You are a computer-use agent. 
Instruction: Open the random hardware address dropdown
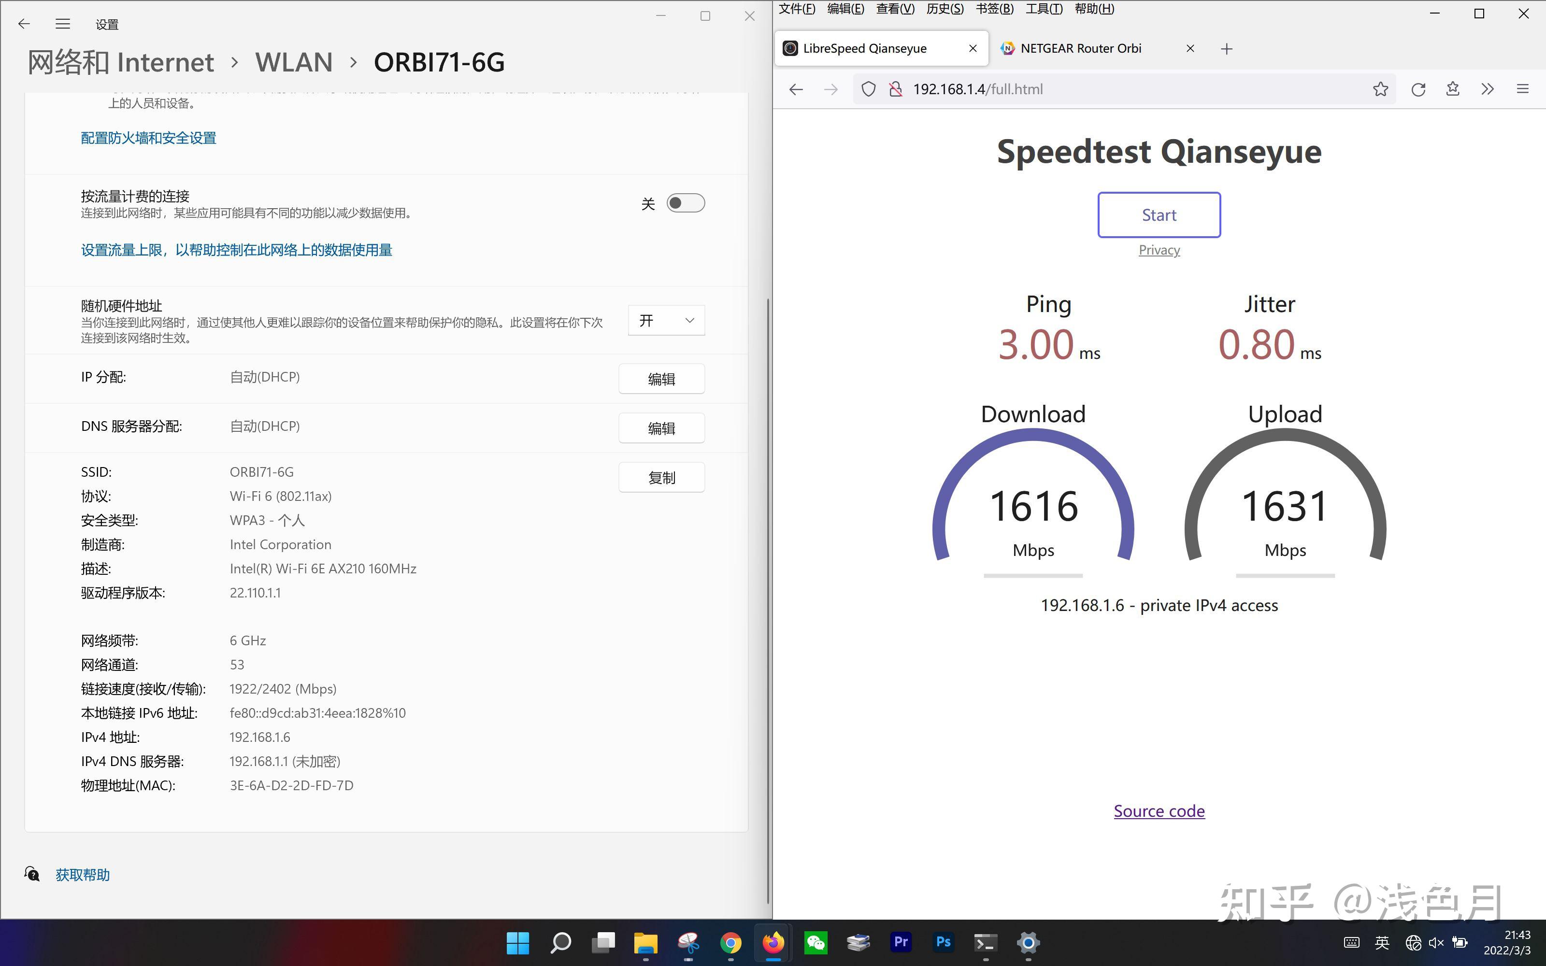666,320
